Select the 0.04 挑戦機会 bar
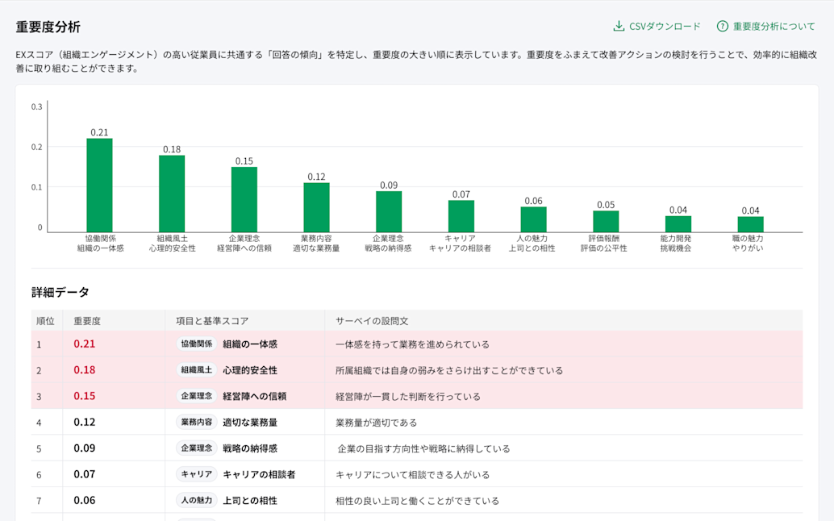Screen dimensions: 834x521 [x=678, y=224]
